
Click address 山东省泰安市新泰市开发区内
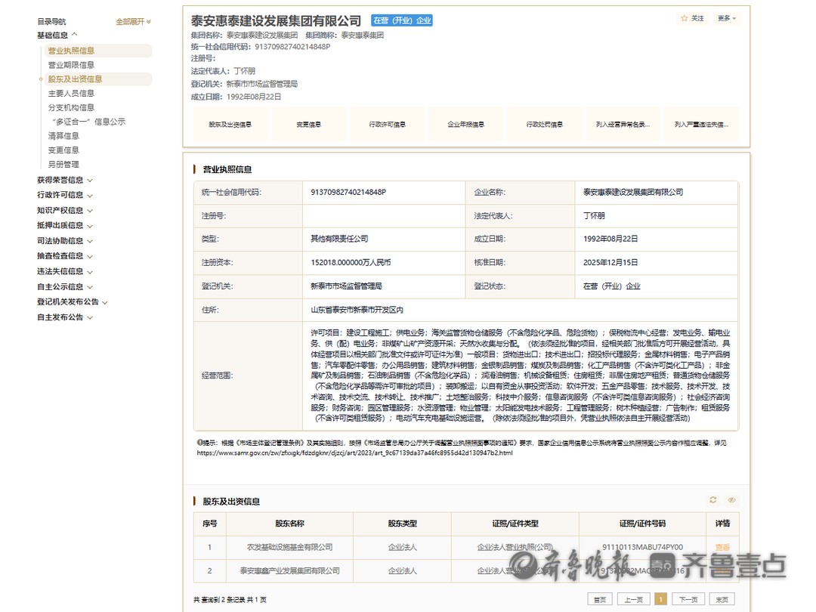(357, 311)
